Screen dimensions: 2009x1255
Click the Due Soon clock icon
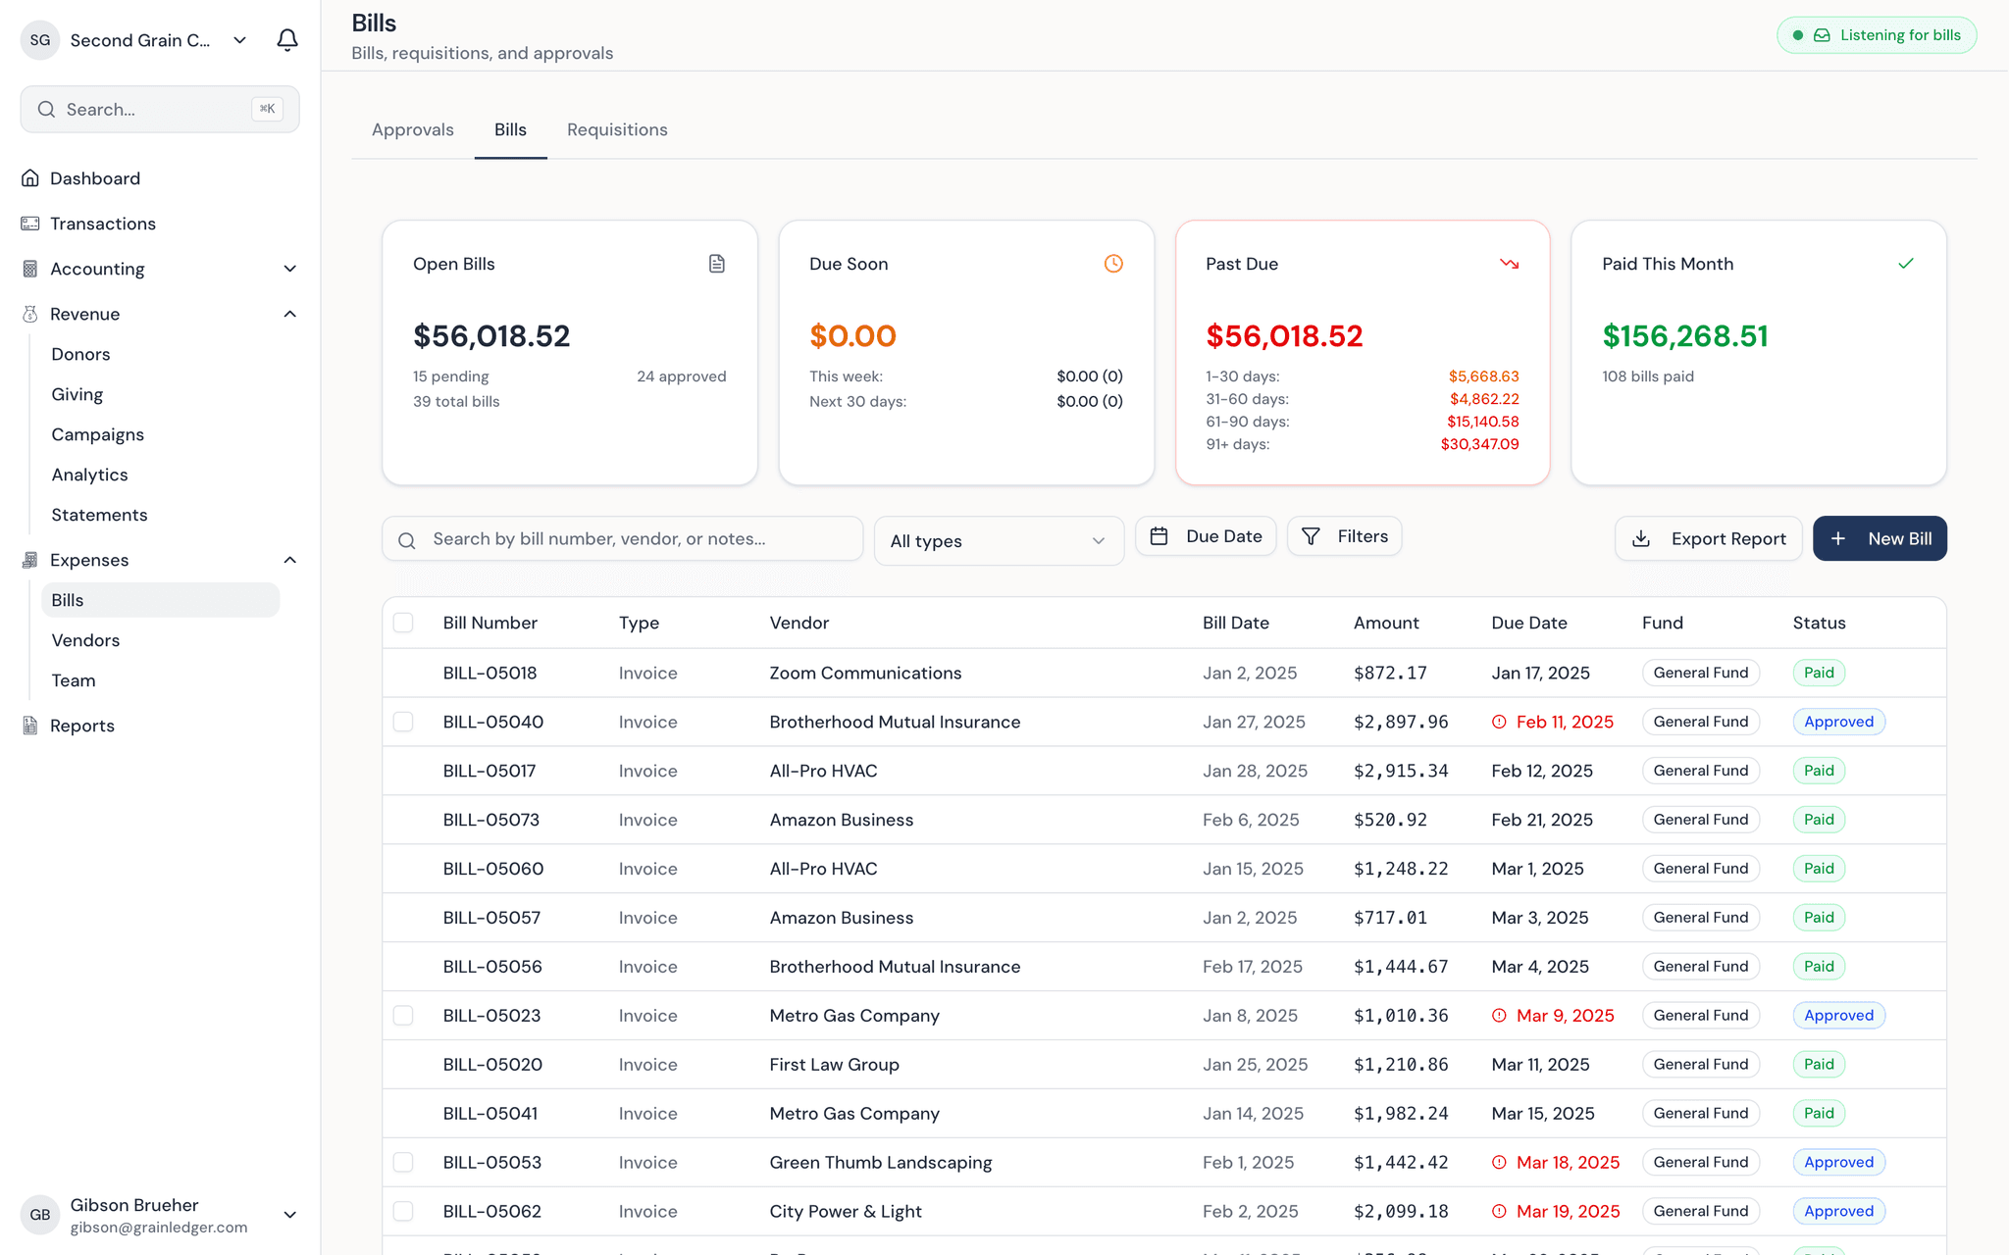click(1113, 264)
